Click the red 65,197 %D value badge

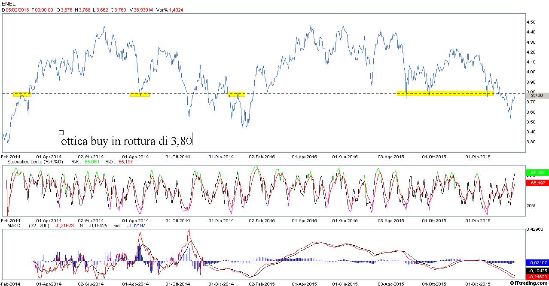click(x=537, y=183)
